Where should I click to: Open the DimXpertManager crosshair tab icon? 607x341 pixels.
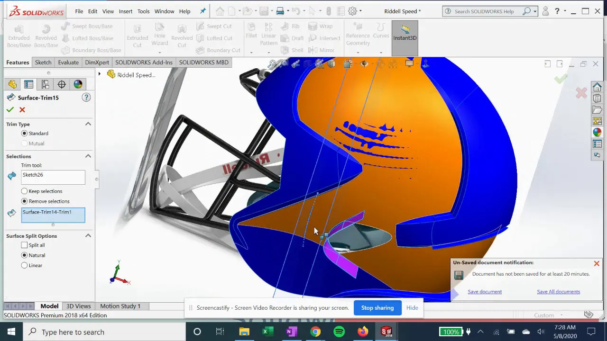click(x=62, y=84)
